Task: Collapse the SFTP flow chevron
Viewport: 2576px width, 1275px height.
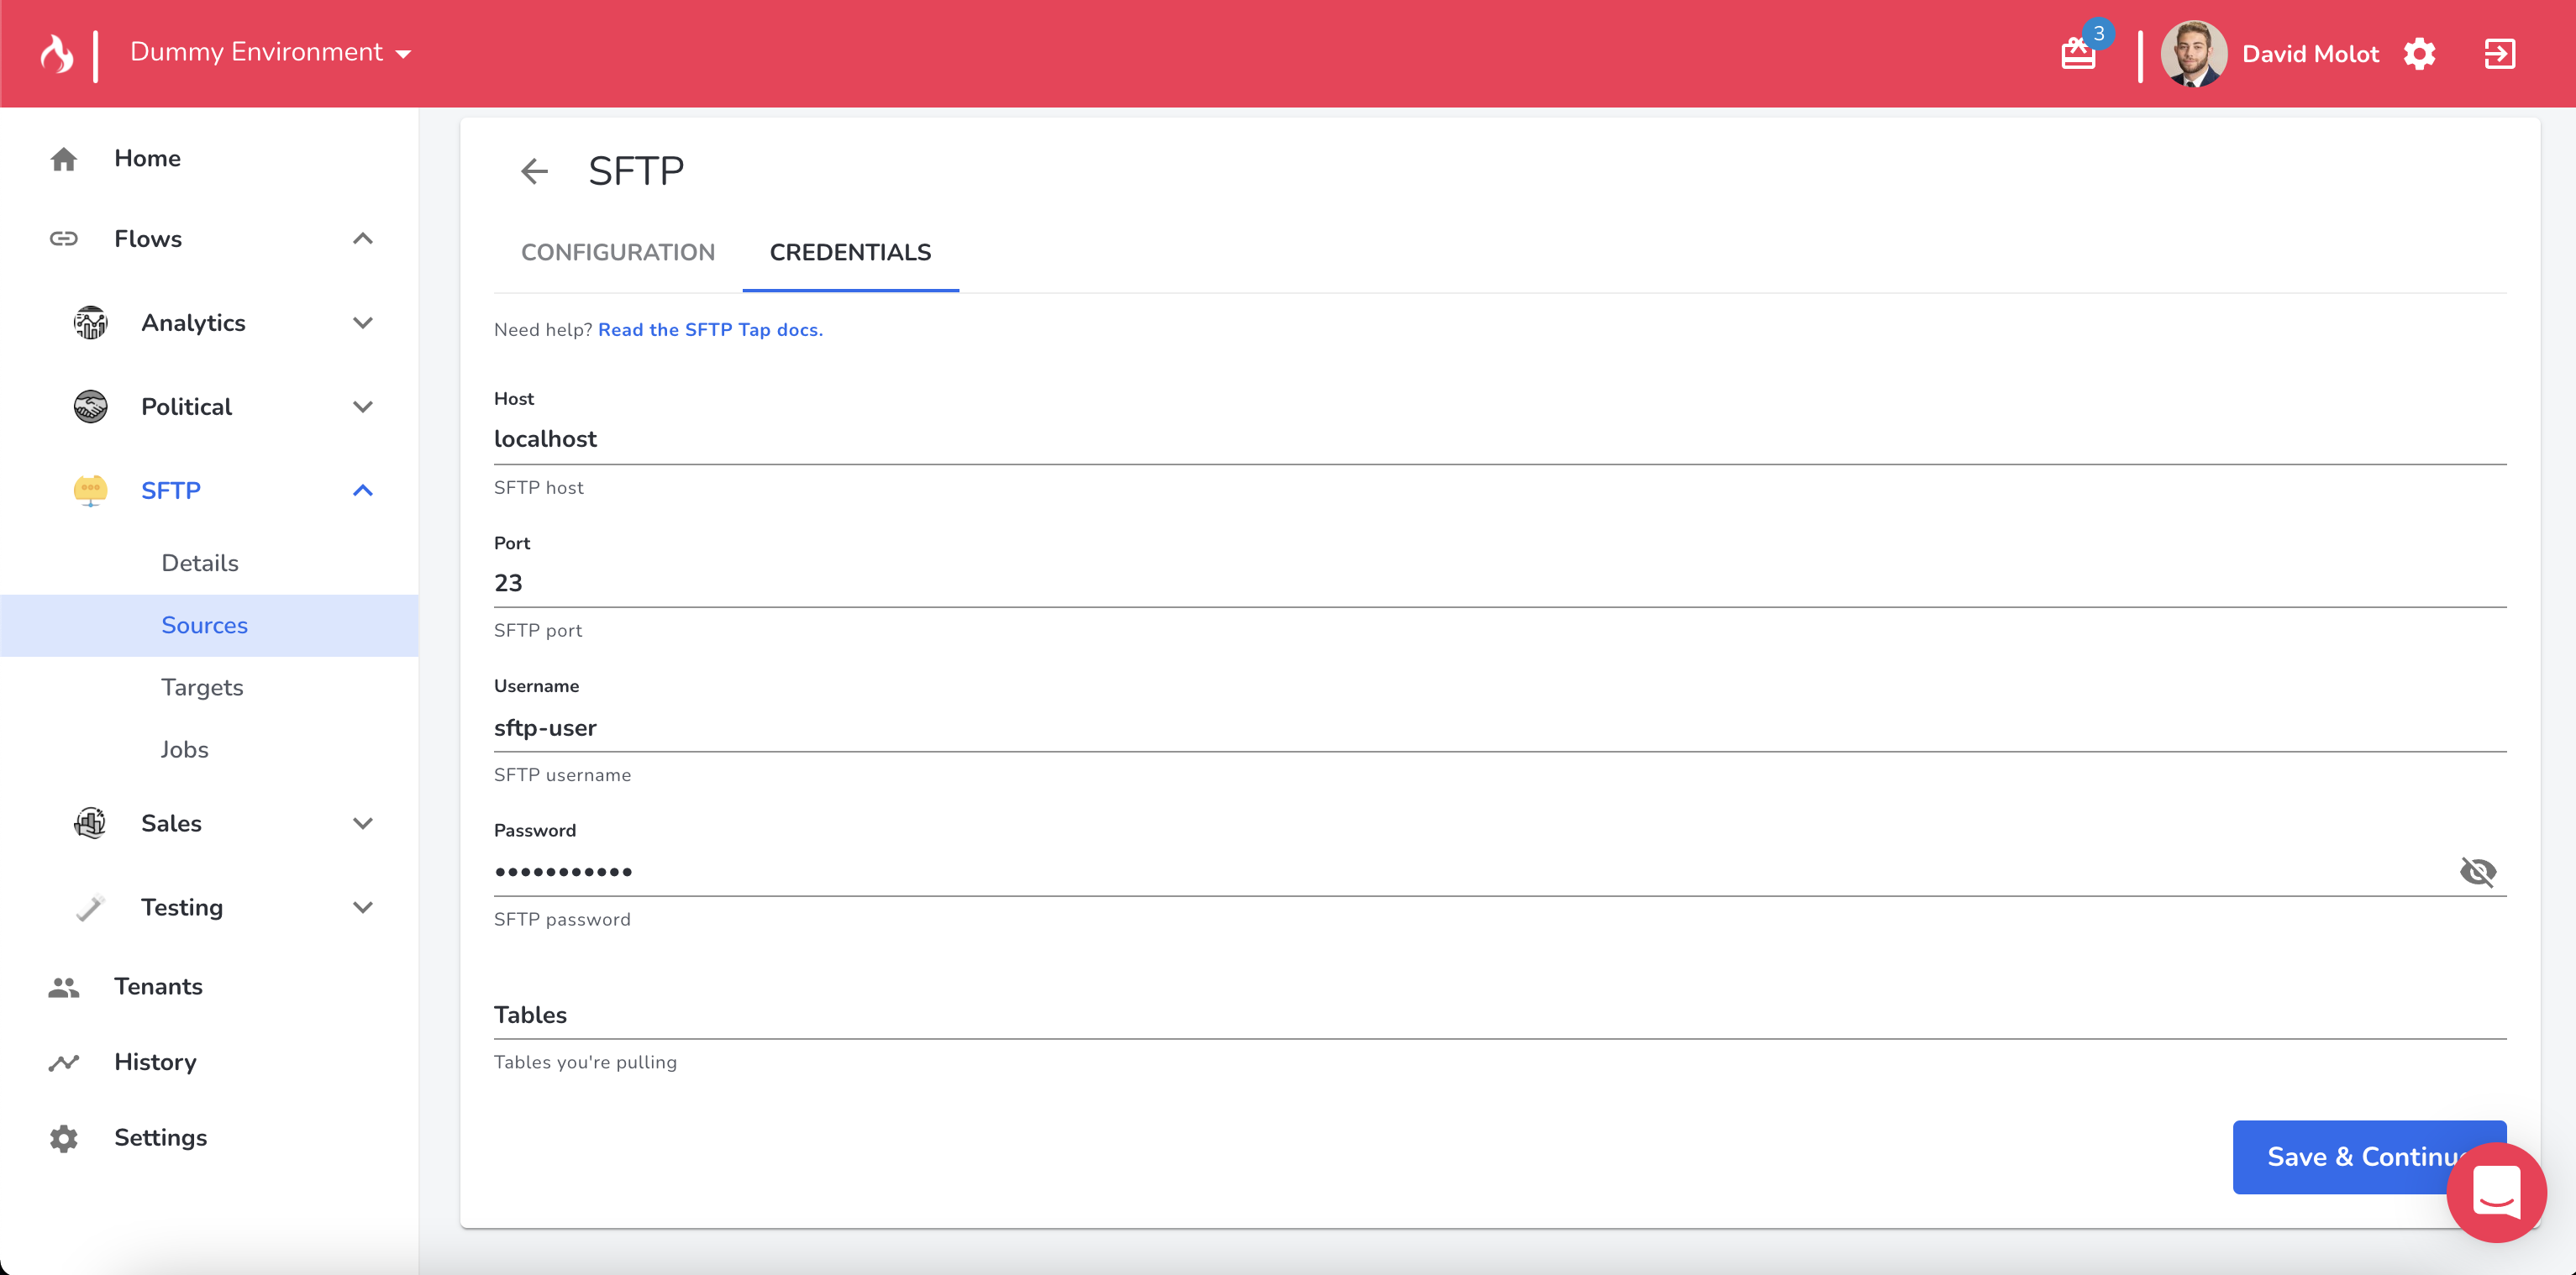Action: 363,491
